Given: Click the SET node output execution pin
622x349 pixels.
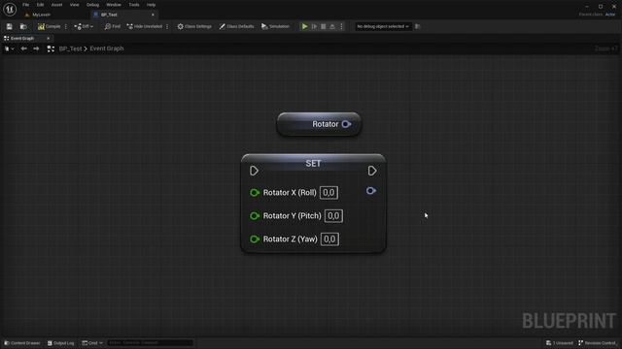Looking at the screenshot, I should [372, 171].
